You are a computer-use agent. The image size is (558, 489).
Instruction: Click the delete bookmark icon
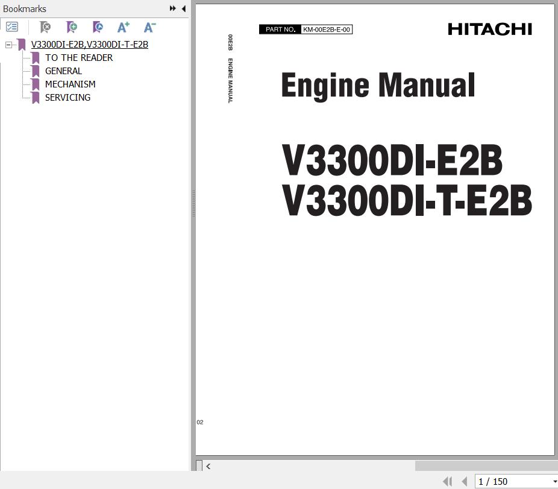(45, 27)
